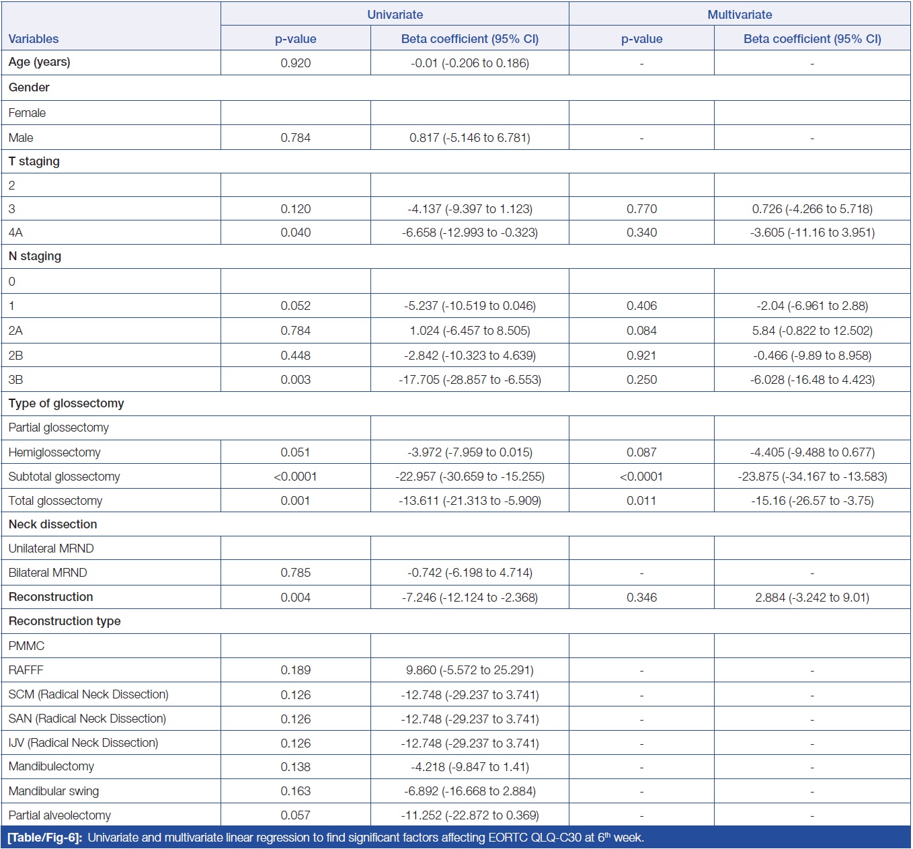Click the univariate p-value 0.920 cell

(295, 63)
